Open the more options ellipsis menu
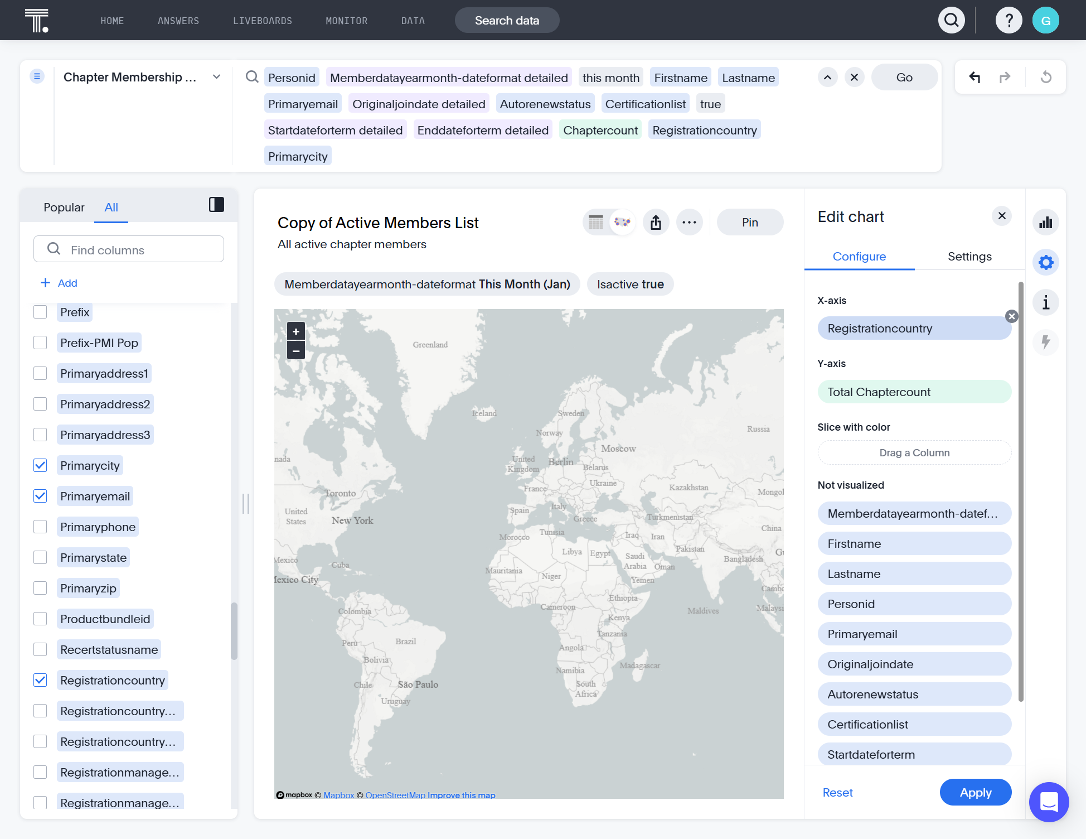Viewport: 1086px width, 839px height. pyautogui.click(x=690, y=222)
